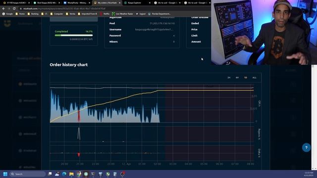Click the Limit label
The image size is (317, 178).
(x=194, y=36)
